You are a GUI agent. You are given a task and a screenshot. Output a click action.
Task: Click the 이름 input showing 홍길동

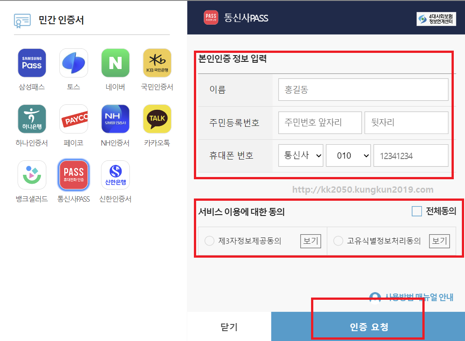click(x=363, y=89)
